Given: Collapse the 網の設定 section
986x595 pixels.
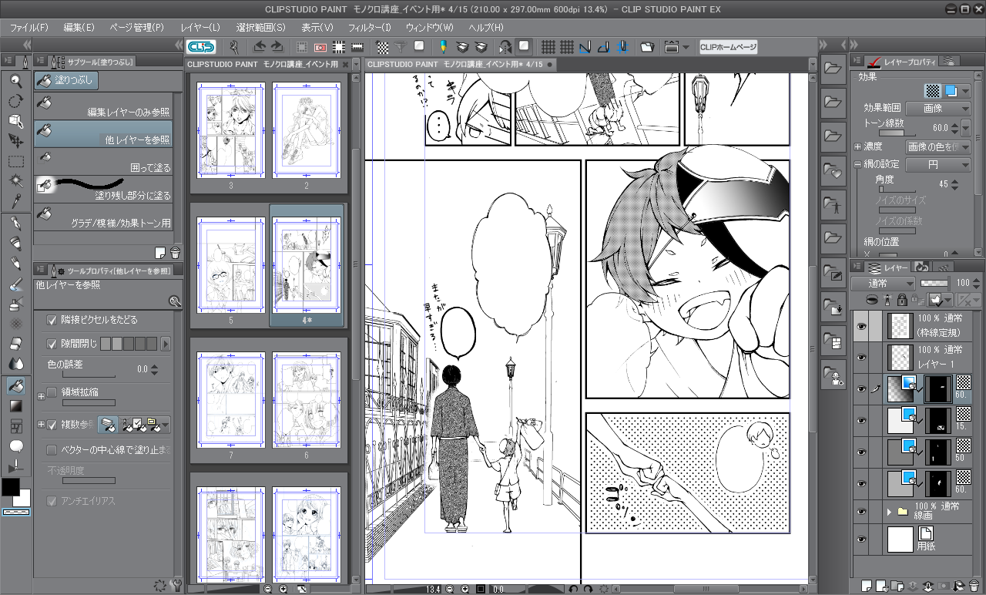Looking at the screenshot, I should pos(857,164).
